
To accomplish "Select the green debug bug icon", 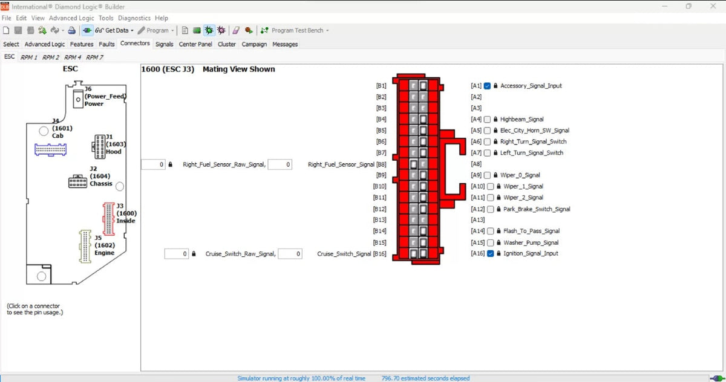I will click(208, 30).
